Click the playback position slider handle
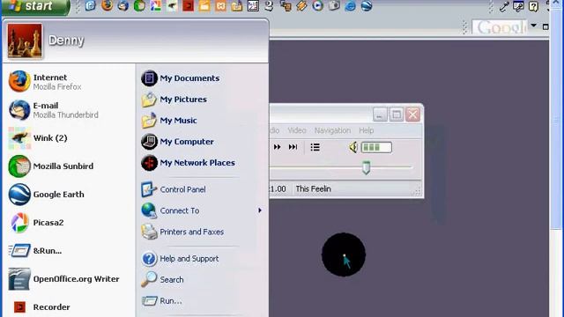 pyautogui.click(x=366, y=168)
